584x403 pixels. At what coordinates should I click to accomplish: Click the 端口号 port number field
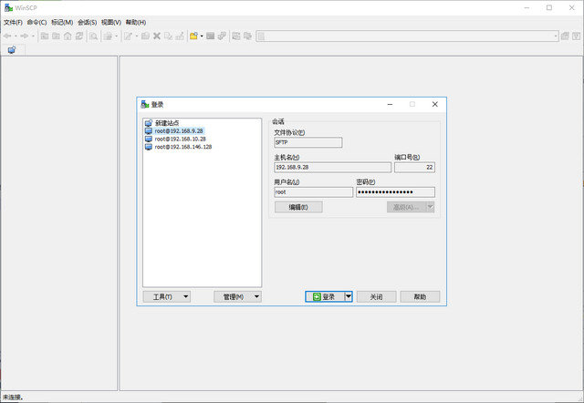[414, 168]
